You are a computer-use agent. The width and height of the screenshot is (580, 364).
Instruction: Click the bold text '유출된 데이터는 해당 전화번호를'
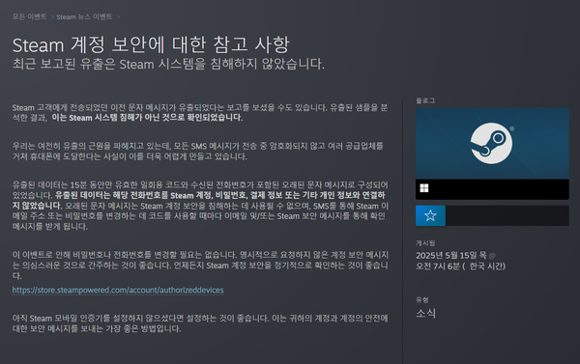112,195
